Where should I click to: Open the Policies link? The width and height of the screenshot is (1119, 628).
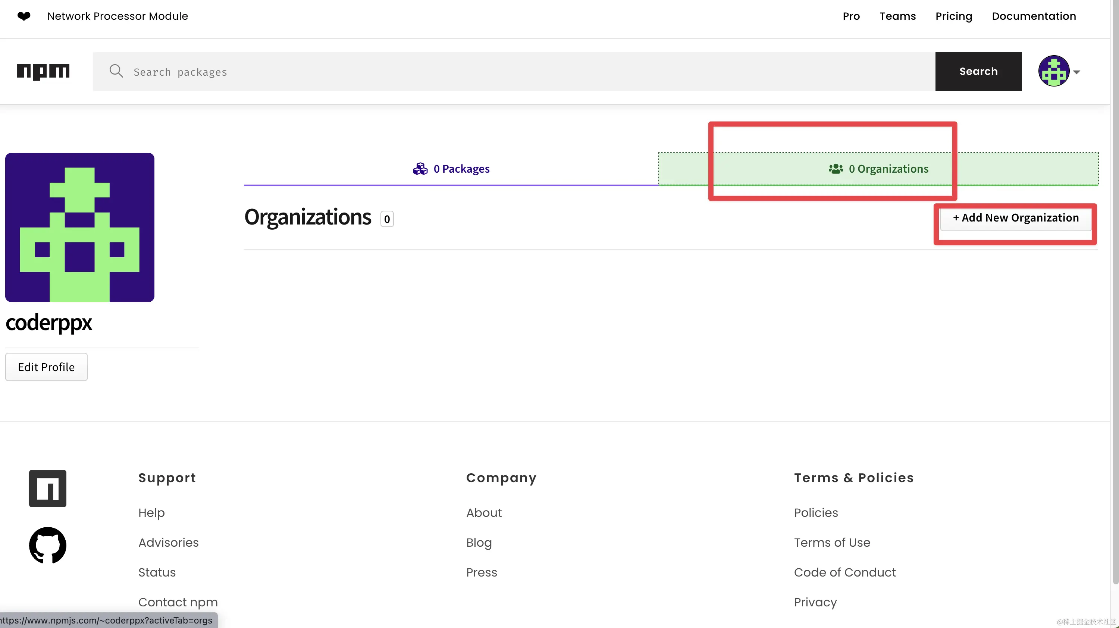pos(815,512)
